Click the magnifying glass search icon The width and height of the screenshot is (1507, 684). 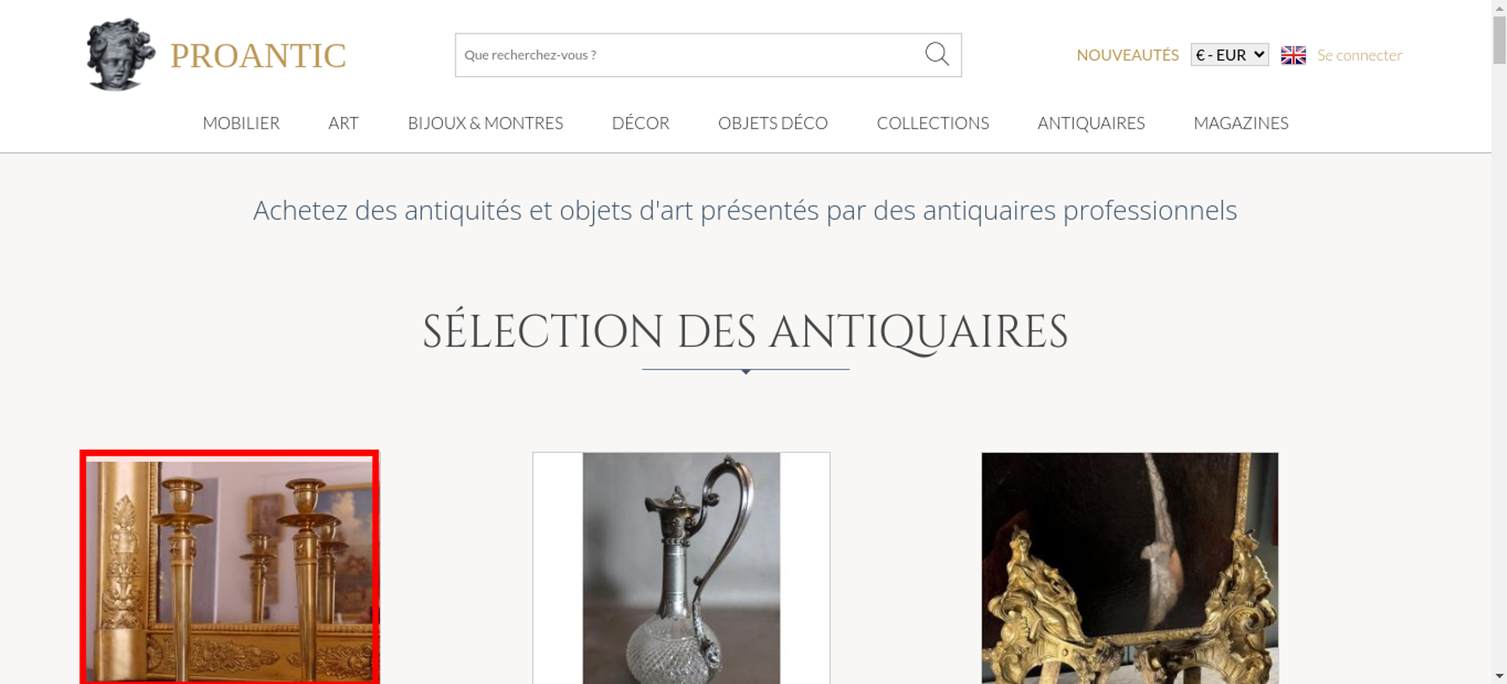pyautogui.click(x=937, y=54)
